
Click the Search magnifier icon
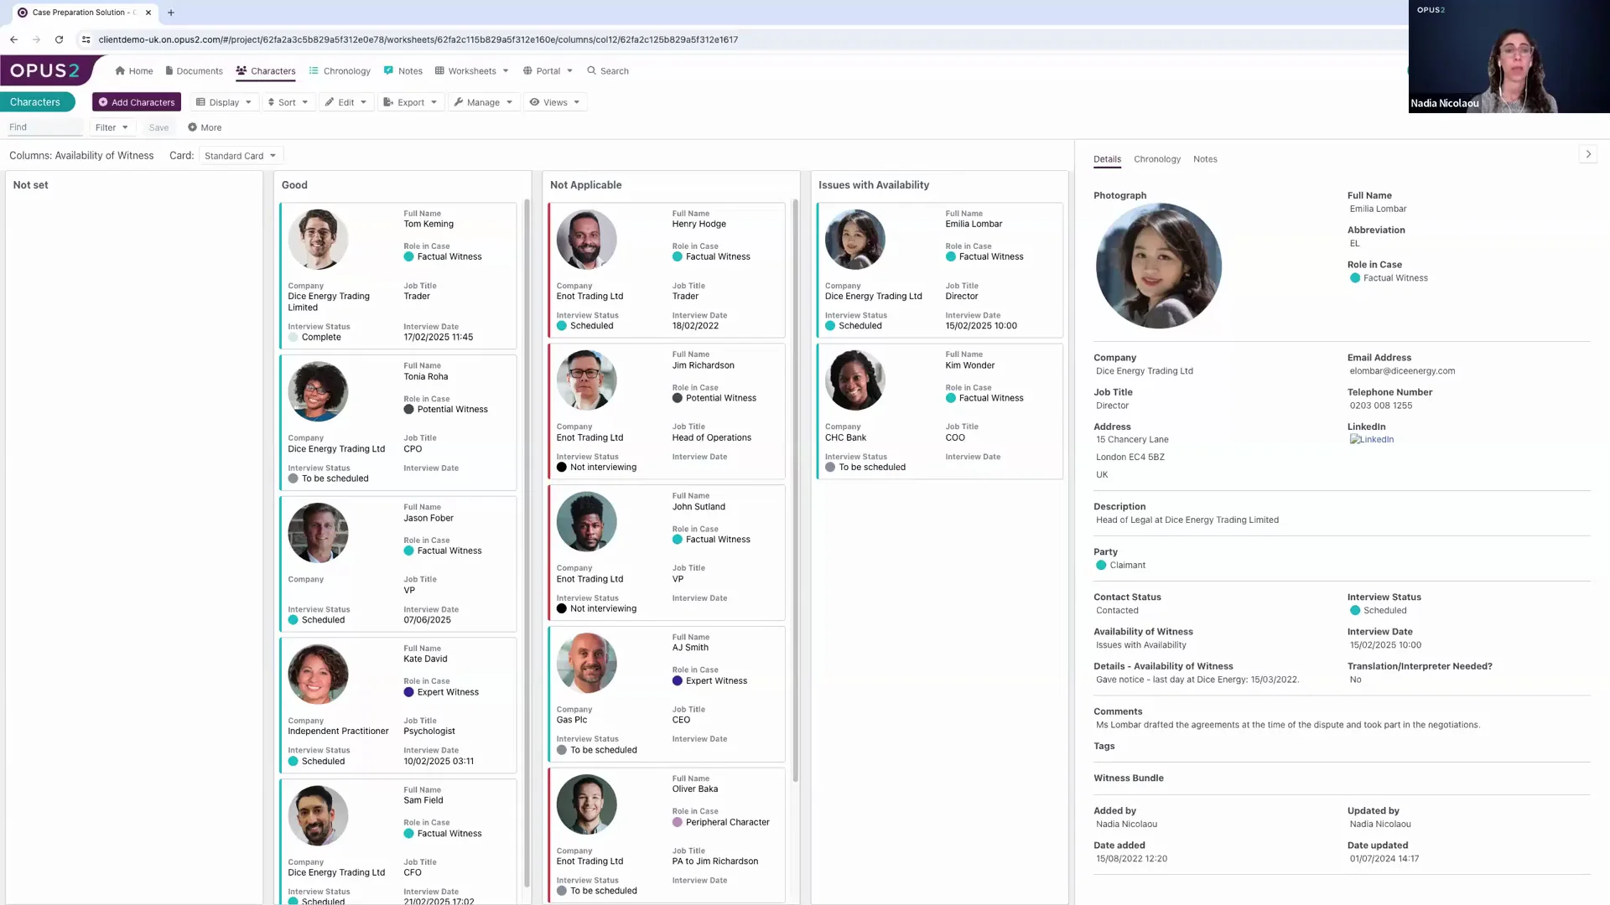click(592, 71)
